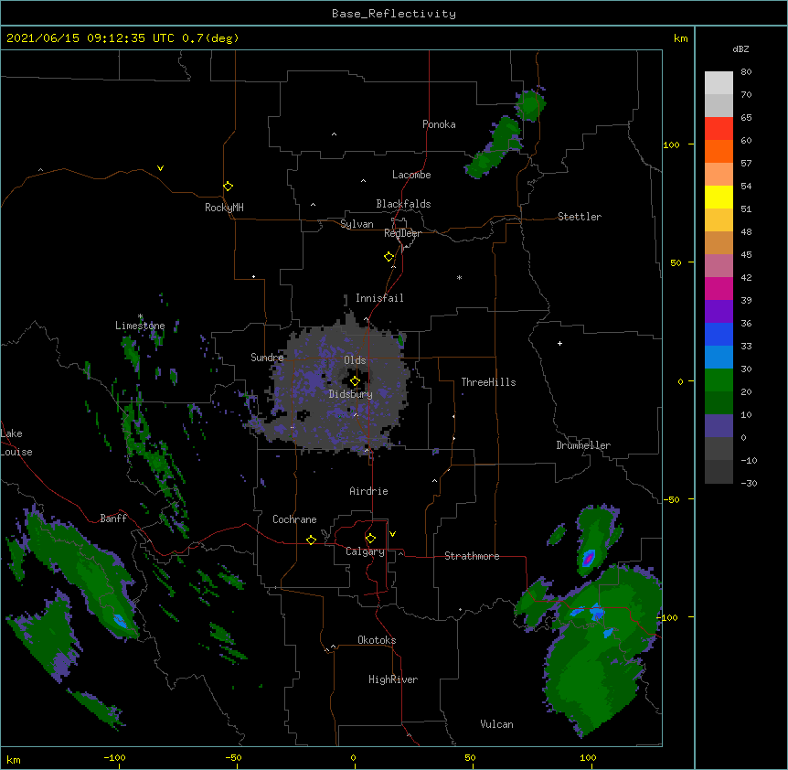Click the Drumheller town label

click(583, 445)
